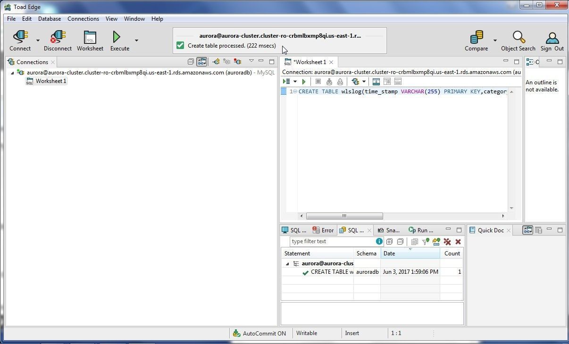The width and height of the screenshot is (569, 344).
Task: Open the Help menu
Action: [157, 19]
